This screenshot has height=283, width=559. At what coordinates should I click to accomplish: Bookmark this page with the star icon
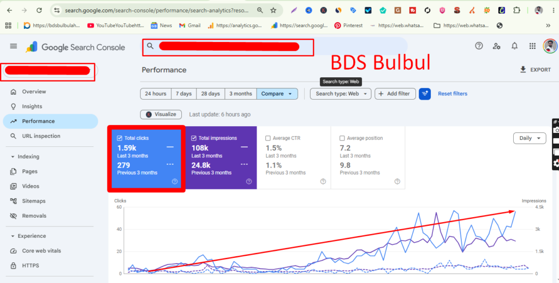[x=273, y=10]
